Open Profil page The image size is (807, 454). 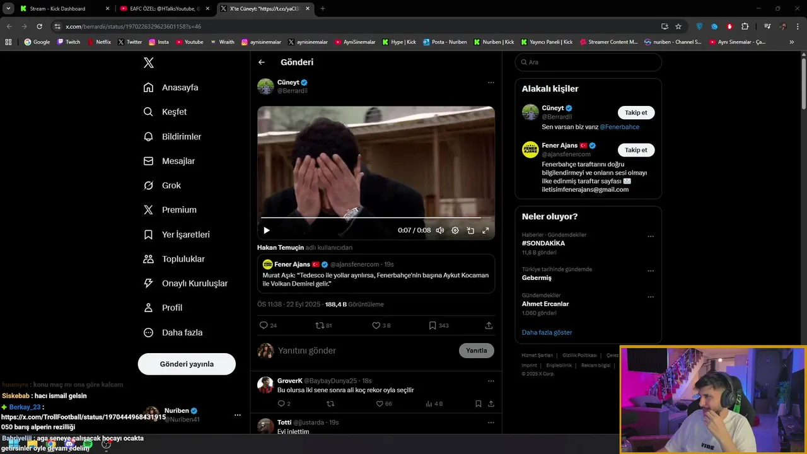[163, 308]
